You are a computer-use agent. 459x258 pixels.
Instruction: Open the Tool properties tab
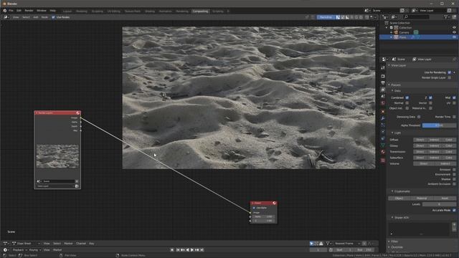(383, 68)
